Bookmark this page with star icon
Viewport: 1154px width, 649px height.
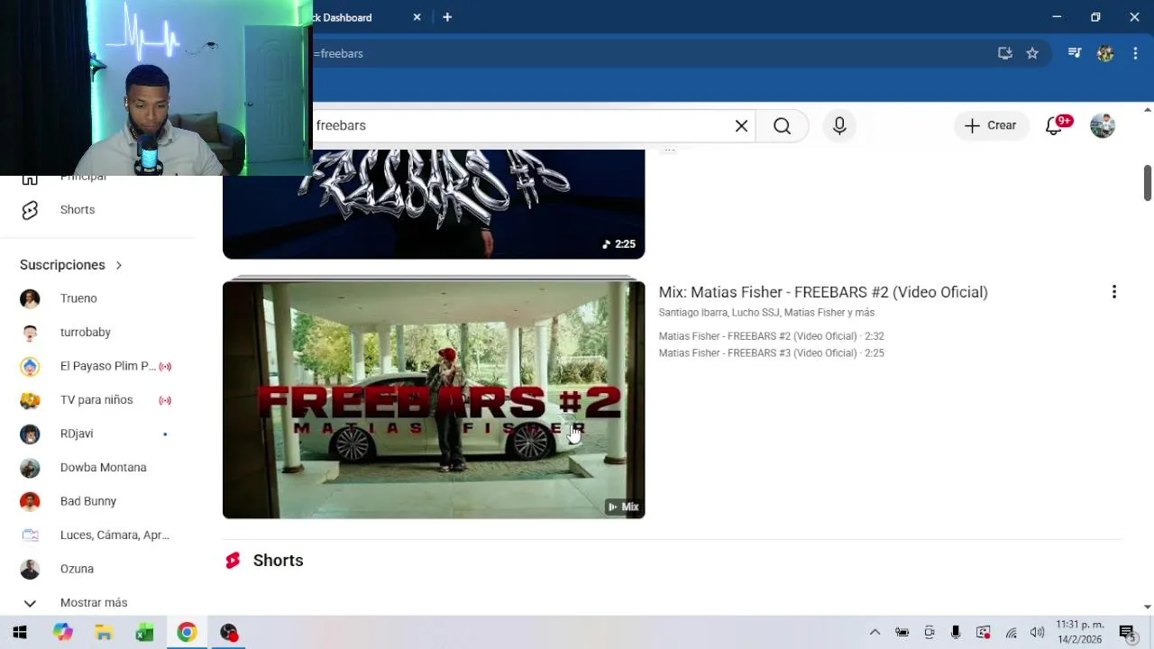pyautogui.click(x=1032, y=54)
